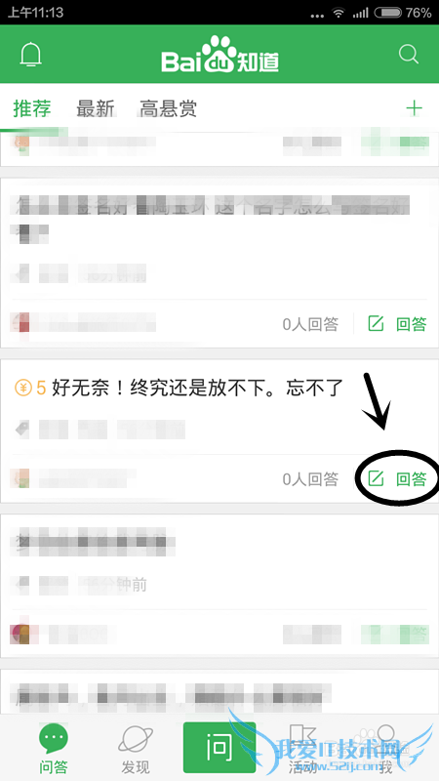This screenshot has width=439, height=781.
Task: Tap the pencil edit icon beside 回答 in circle
Action: pos(376,479)
